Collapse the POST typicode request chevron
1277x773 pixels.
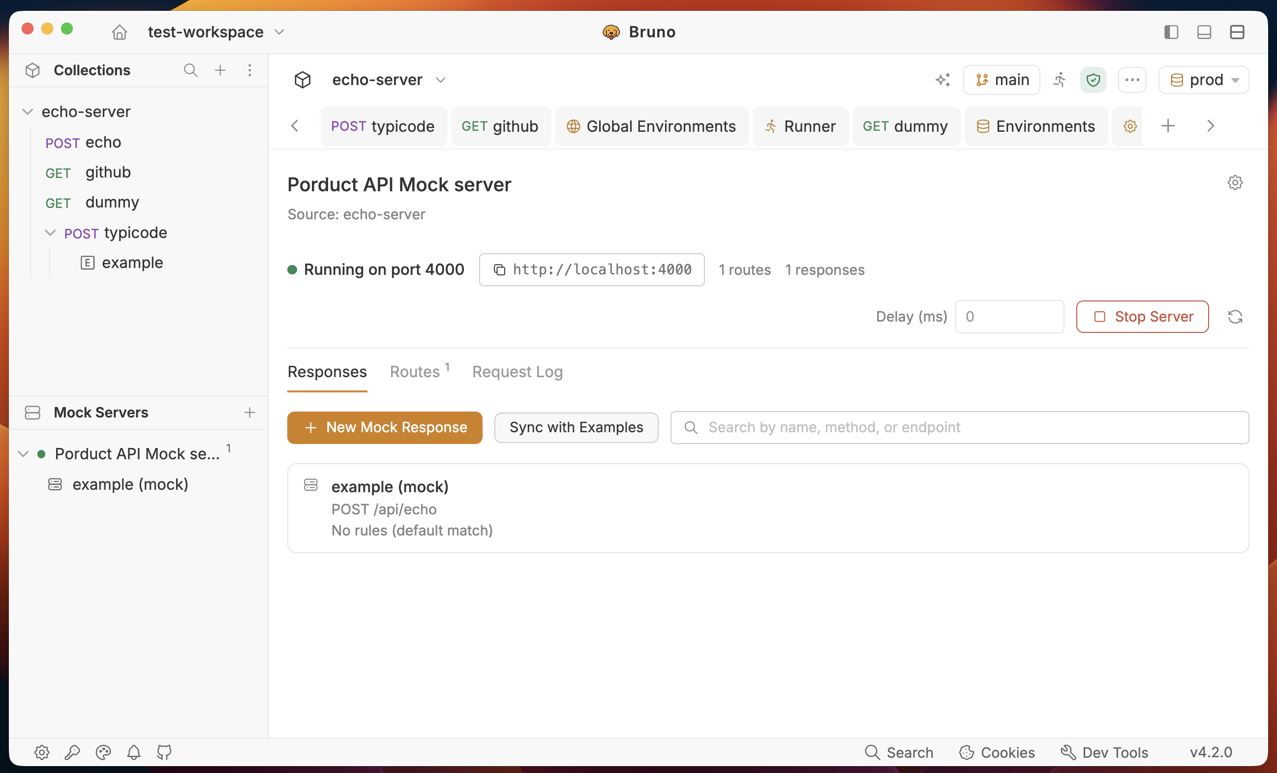[50, 233]
